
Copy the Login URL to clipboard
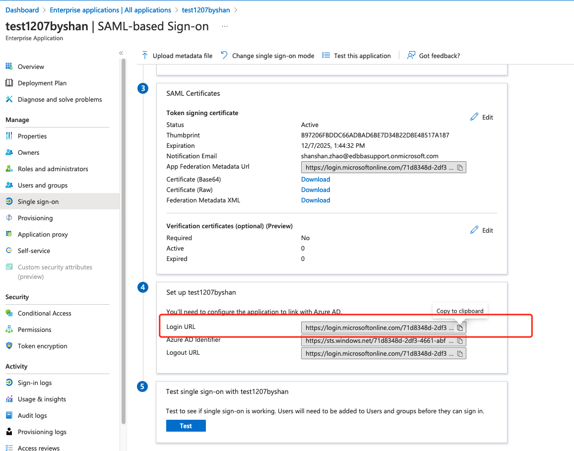coord(460,327)
